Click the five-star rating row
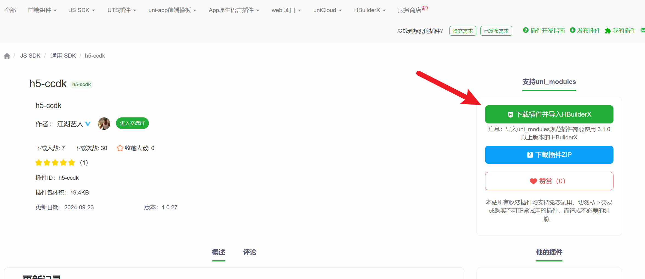The height and width of the screenshot is (279, 645). (x=55, y=163)
